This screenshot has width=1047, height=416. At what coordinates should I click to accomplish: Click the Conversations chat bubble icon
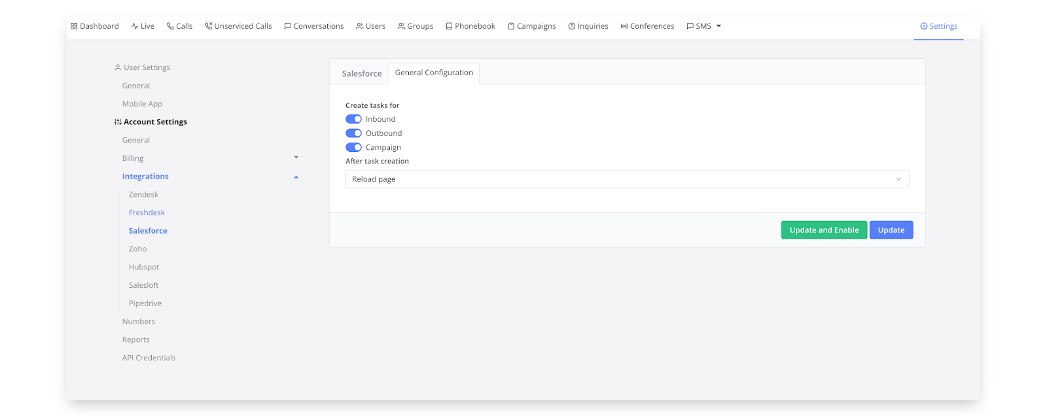coord(287,26)
